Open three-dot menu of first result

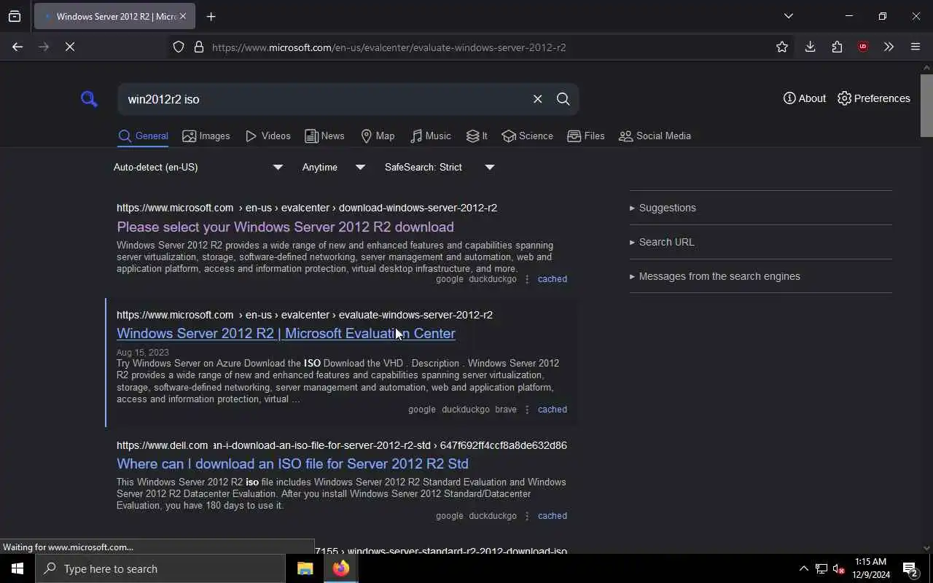point(527,279)
